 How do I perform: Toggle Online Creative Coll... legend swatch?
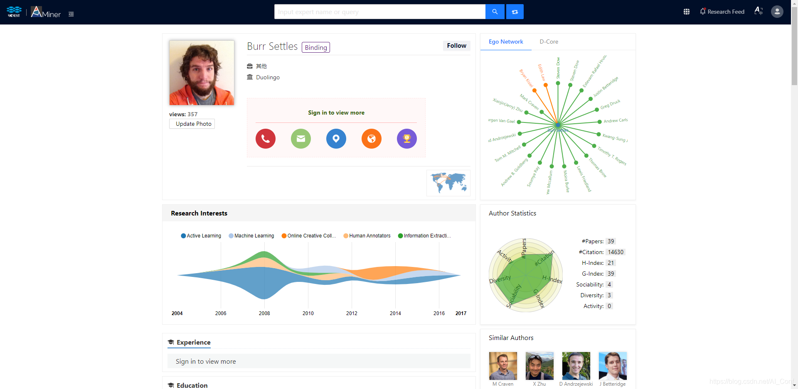[284, 236]
